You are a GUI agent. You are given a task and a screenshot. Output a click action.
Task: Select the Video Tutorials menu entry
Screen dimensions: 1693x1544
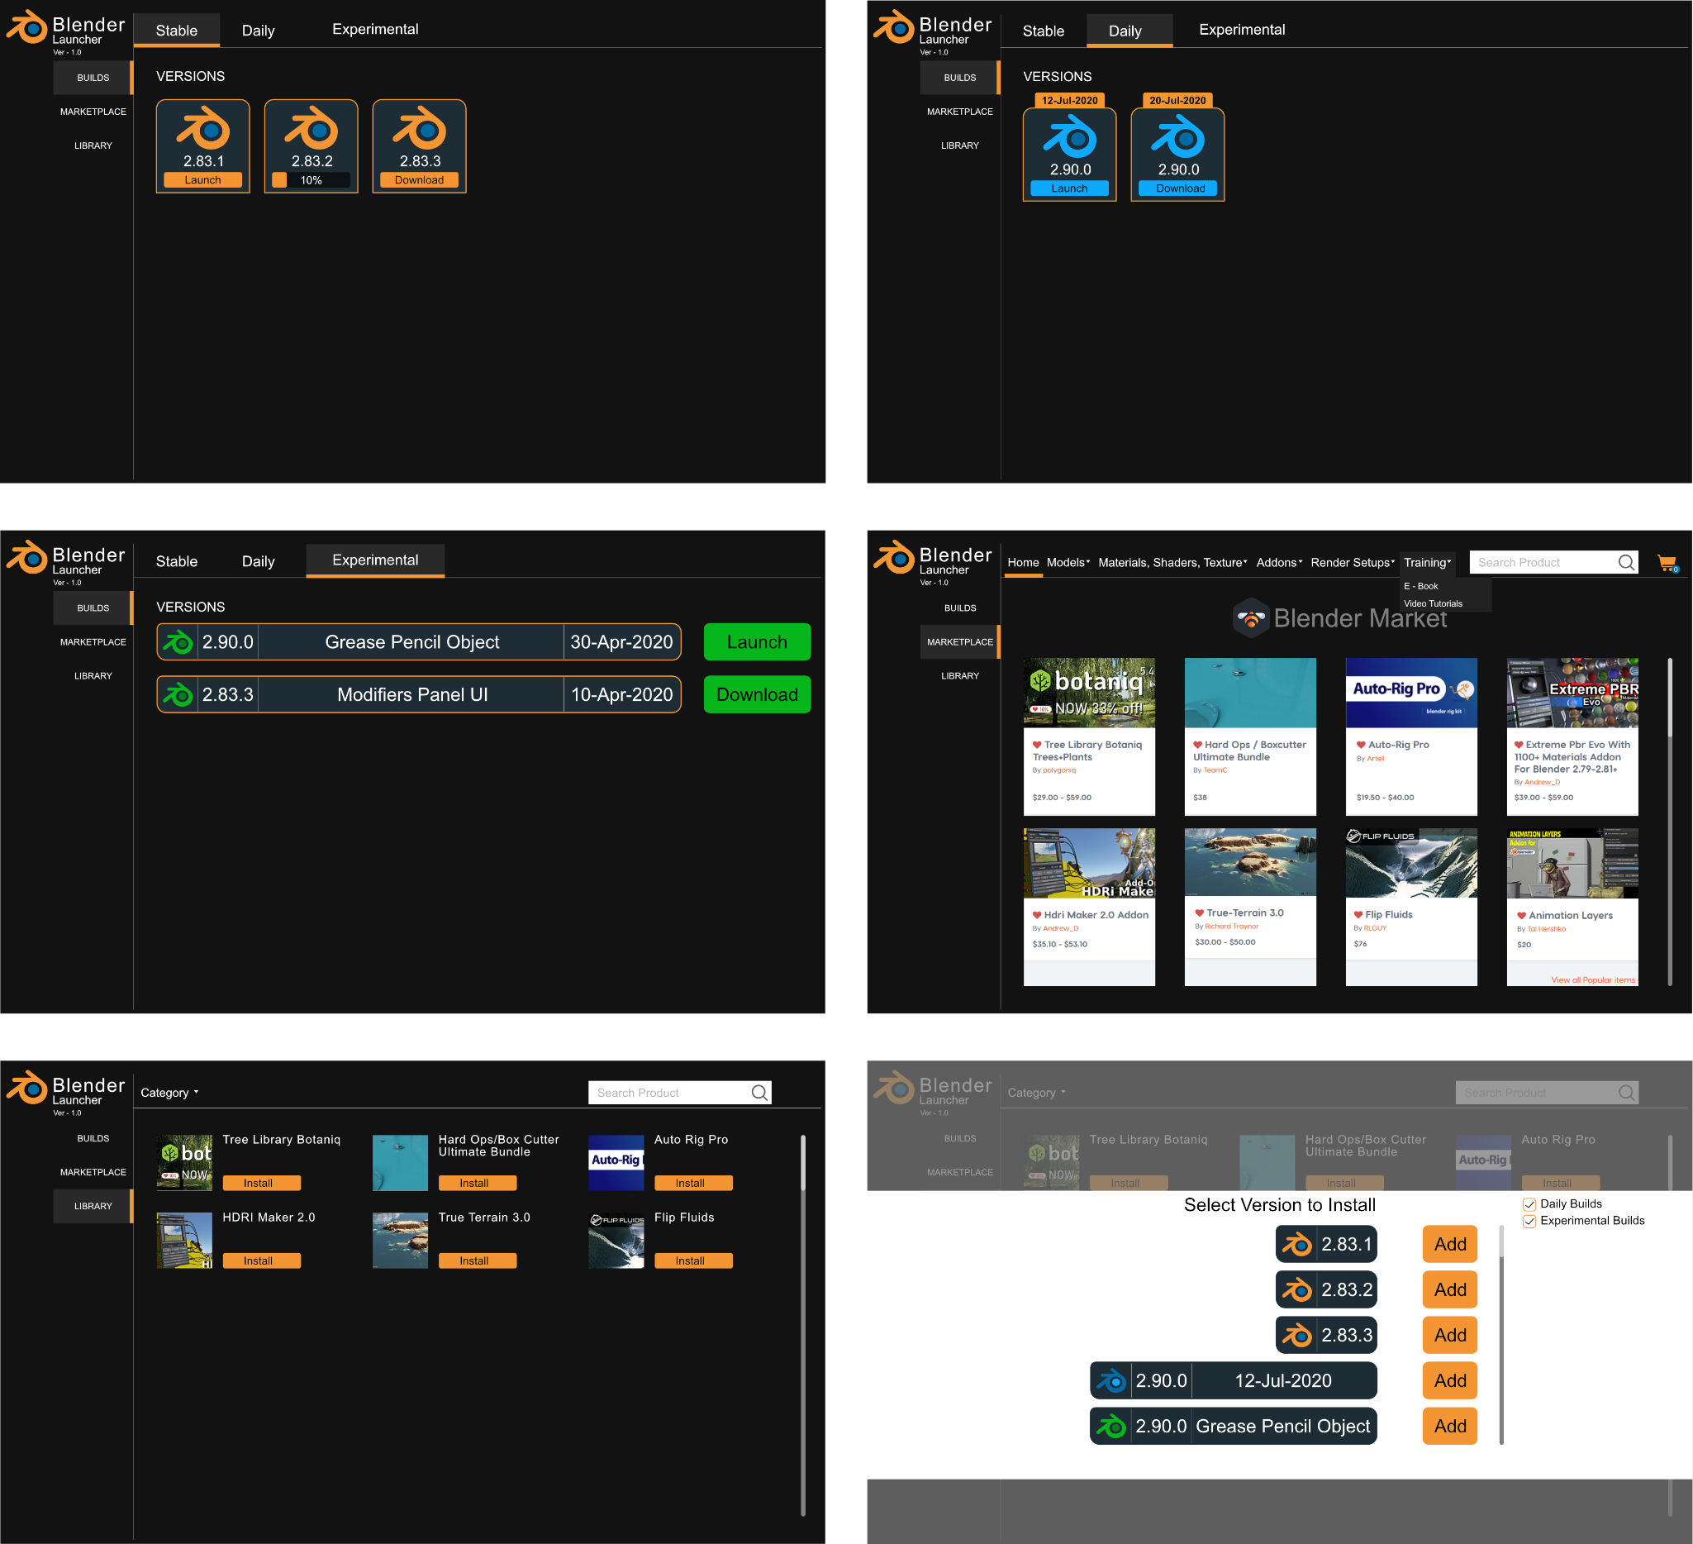click(x=1433, y=604)
